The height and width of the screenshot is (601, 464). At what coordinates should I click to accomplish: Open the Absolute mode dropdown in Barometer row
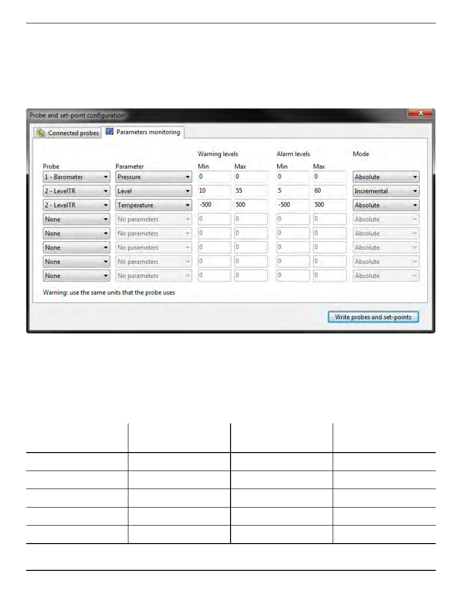[386, 177]
